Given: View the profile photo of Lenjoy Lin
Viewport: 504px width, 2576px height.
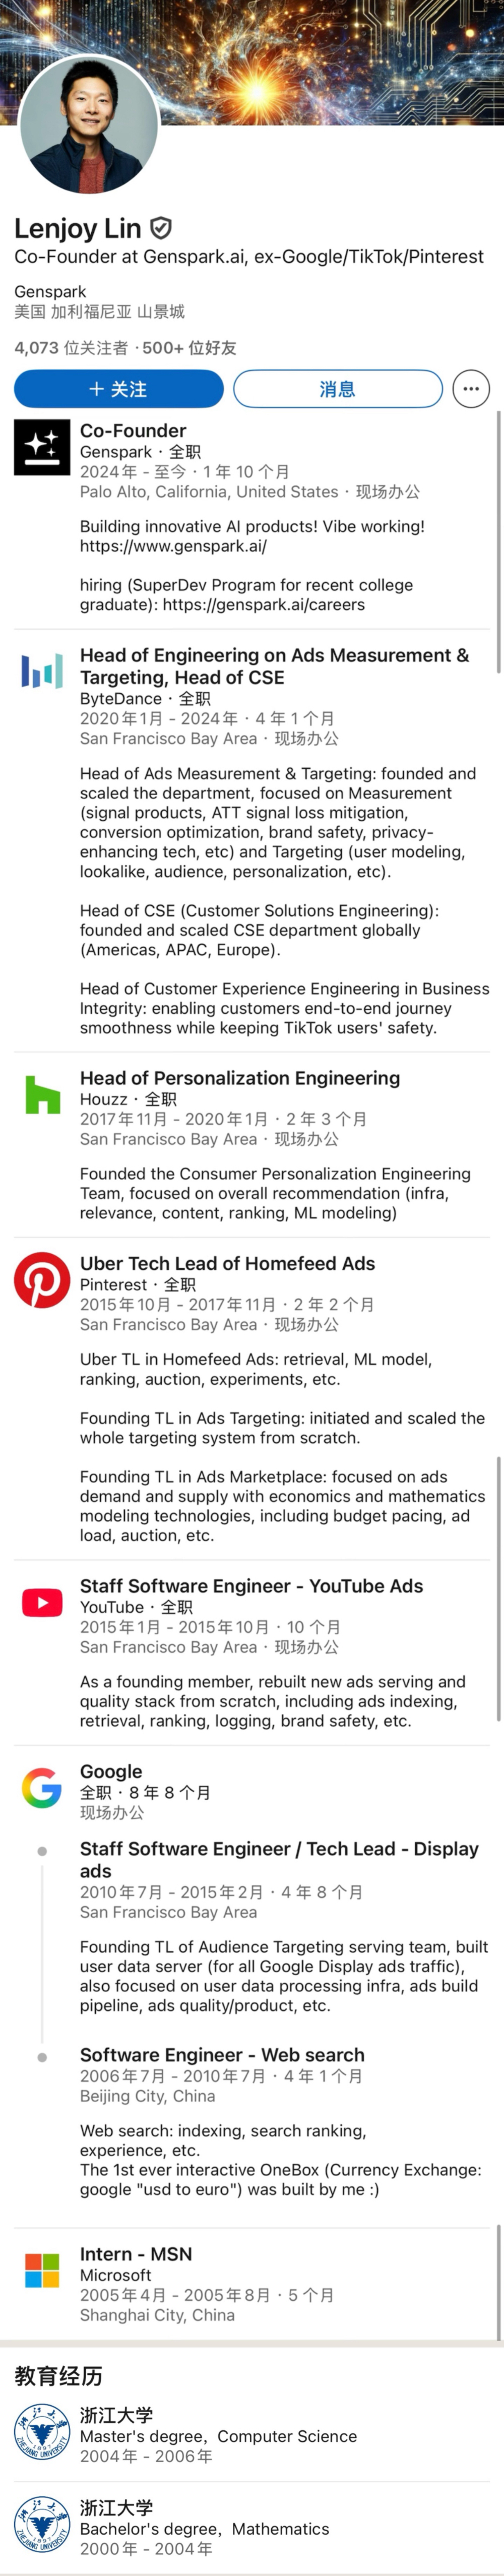Looking at the screenshot, I should pyautogui.click(x=89, y=124).
